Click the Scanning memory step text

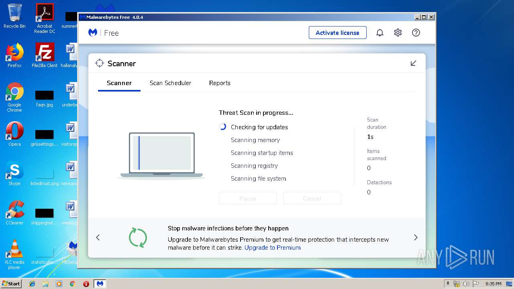click(255, 140)
